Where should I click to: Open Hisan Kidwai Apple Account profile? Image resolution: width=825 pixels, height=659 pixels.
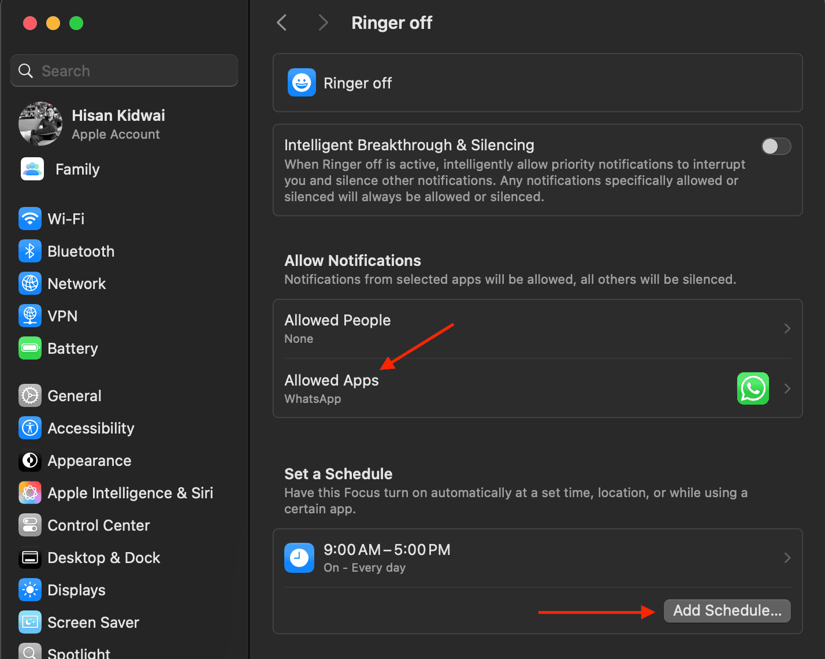118,124
